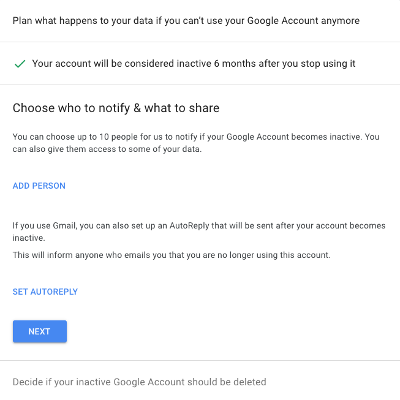This screenshot has width=400, height=400.
Task: Expand the inactive after 6 months section
Action: click(200, 64)
